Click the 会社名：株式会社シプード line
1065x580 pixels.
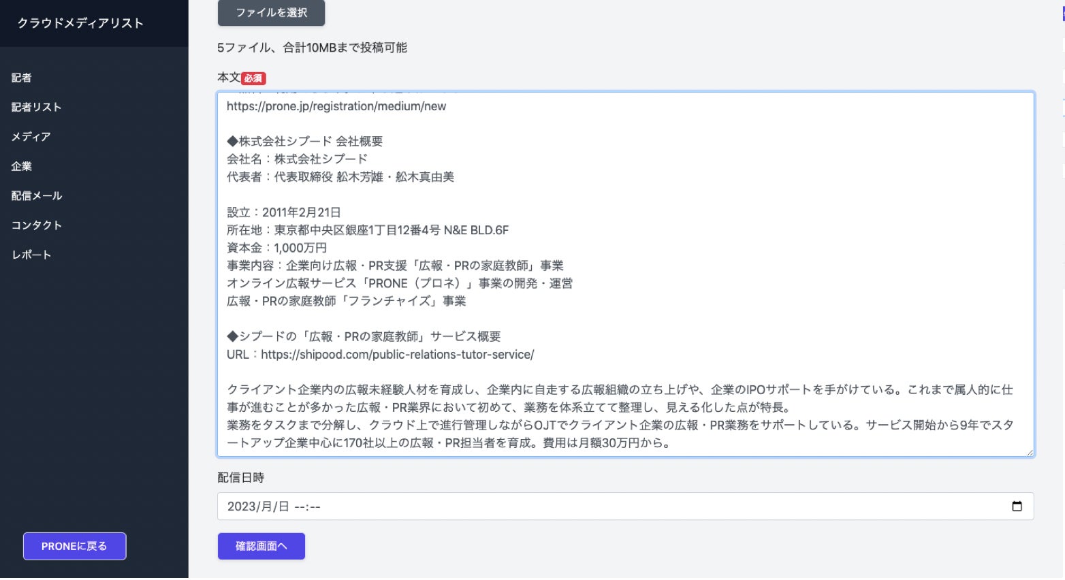click(297, 159)
